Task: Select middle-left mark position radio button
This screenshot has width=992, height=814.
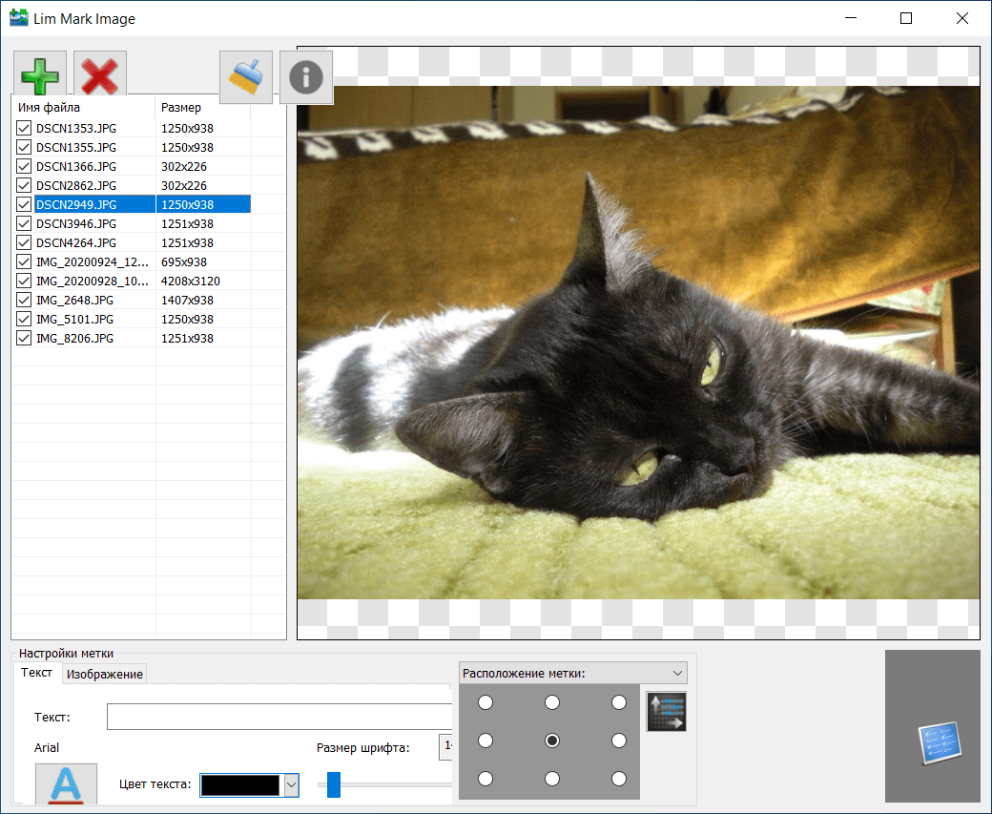Action: pyautogui.click(x=486, y=741)
